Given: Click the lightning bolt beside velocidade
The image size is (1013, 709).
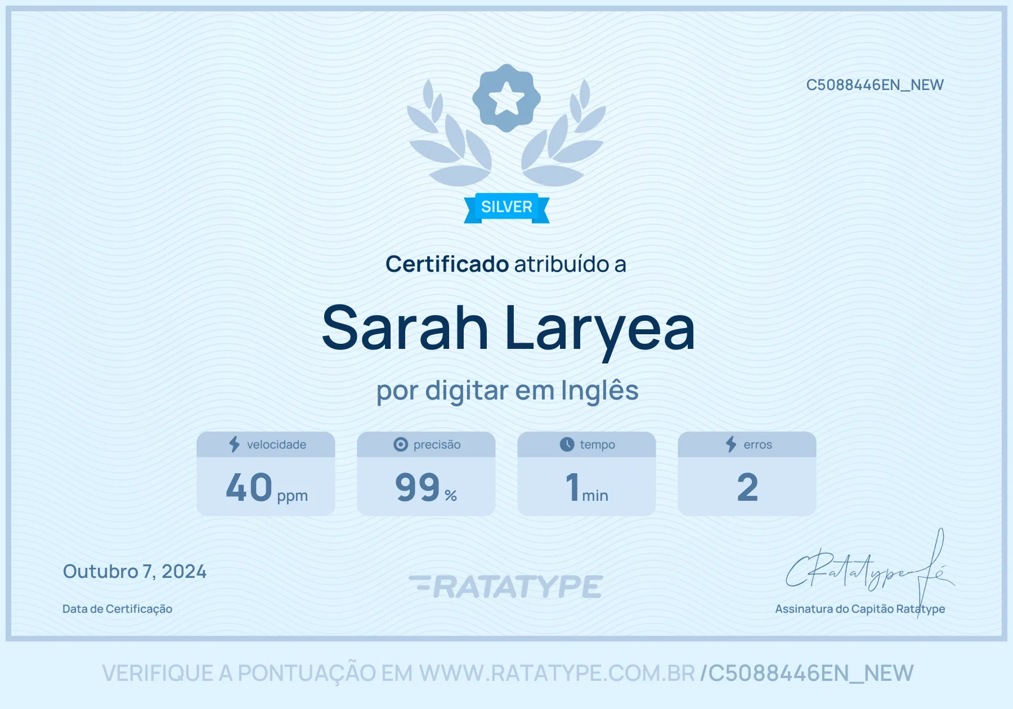Looking at the screenshot, I should click(x=234, y=444).
